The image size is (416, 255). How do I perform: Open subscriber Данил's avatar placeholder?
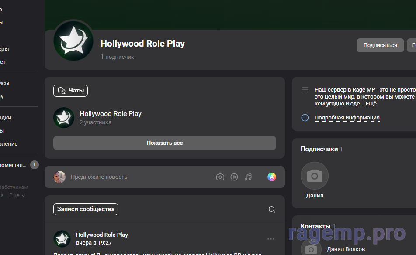click(314, 176)
